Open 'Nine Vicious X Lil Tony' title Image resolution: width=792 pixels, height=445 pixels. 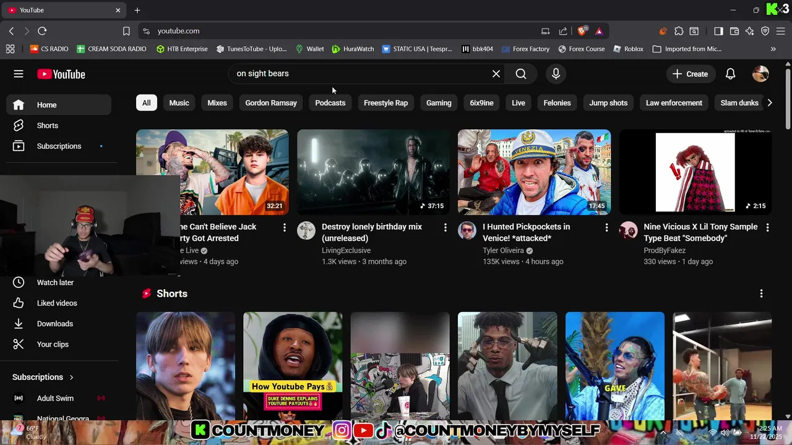[700, 232]
